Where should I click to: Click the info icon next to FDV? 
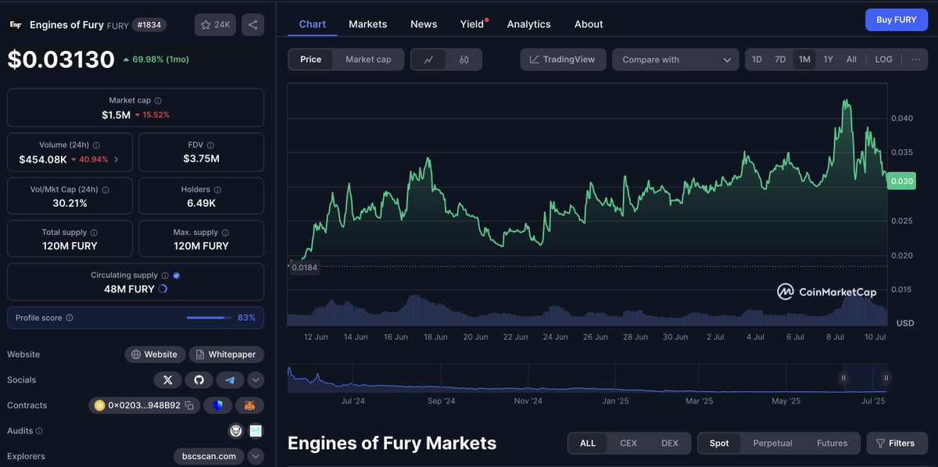210,145
